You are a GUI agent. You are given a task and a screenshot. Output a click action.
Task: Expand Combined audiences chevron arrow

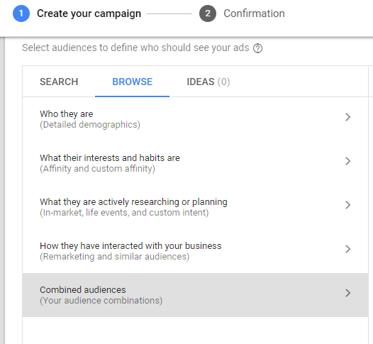tap(347, 293)
